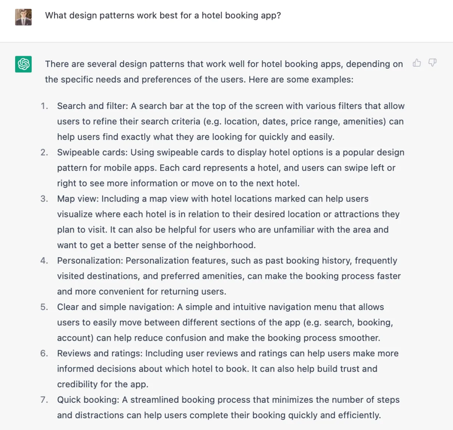Image resolution: width=453 pixels, height=430 pixels.
Task: Click the list number 4 marker
Action: click(44, 261)
